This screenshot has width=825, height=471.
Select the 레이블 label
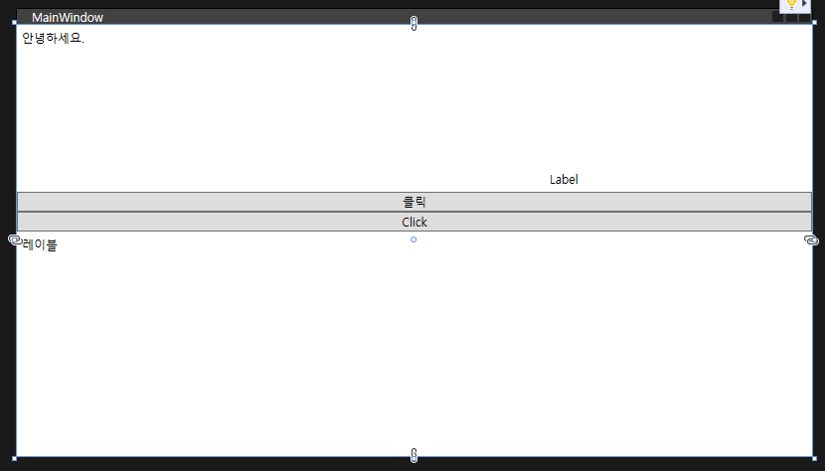pos(40,245)
